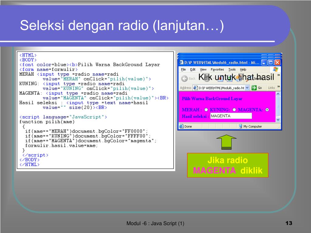
Task: Click the Pilih Warna BackGround Layar heading in browser
Action: click(x=212, y=99)
